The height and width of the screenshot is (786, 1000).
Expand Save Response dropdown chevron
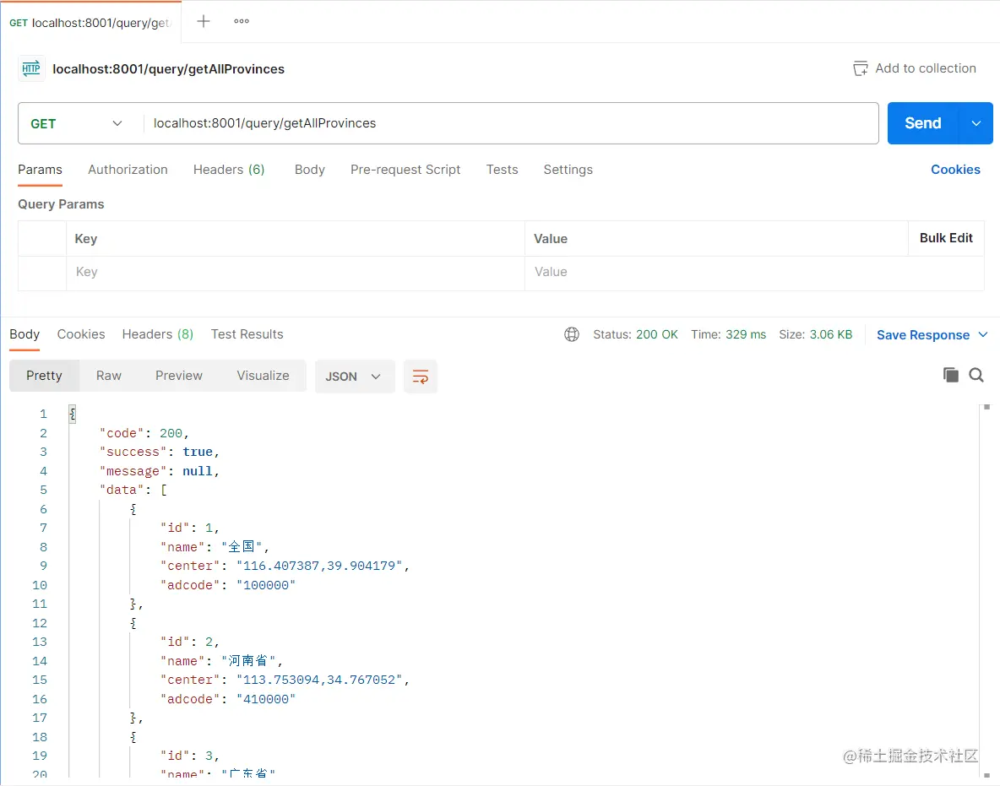[x=983, y=334]
